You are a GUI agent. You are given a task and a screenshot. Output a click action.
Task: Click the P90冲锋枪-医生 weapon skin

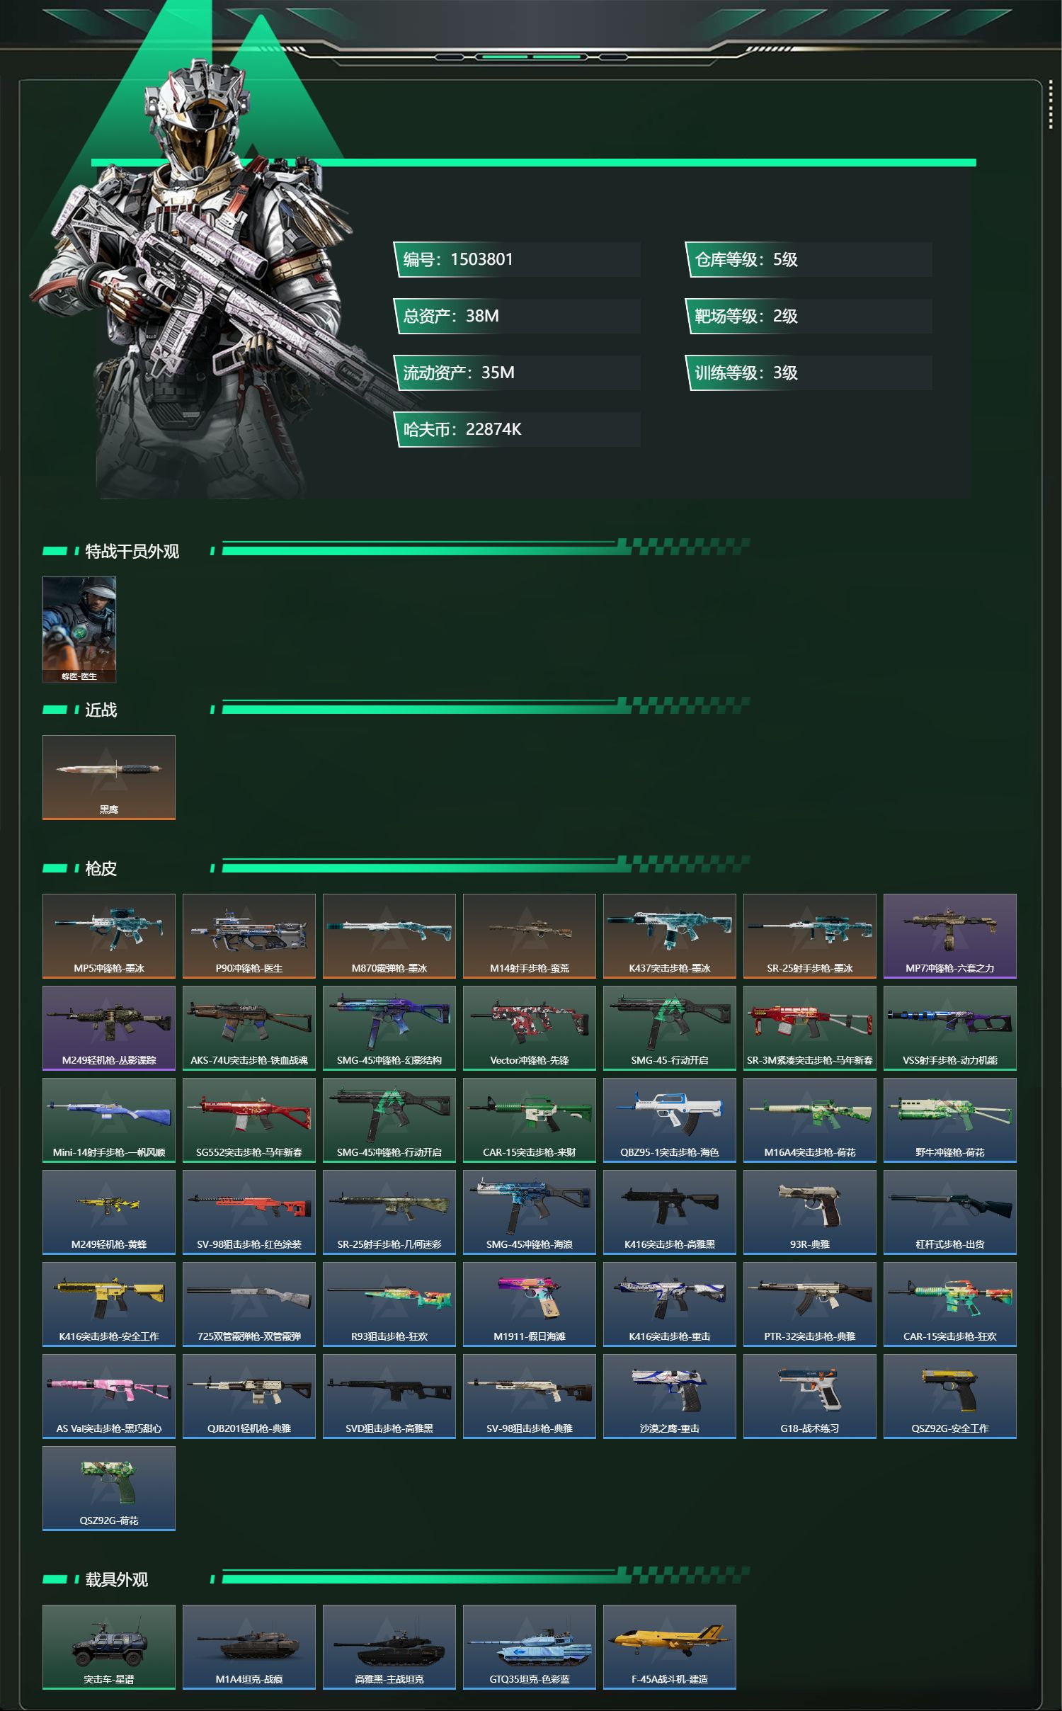249,936
